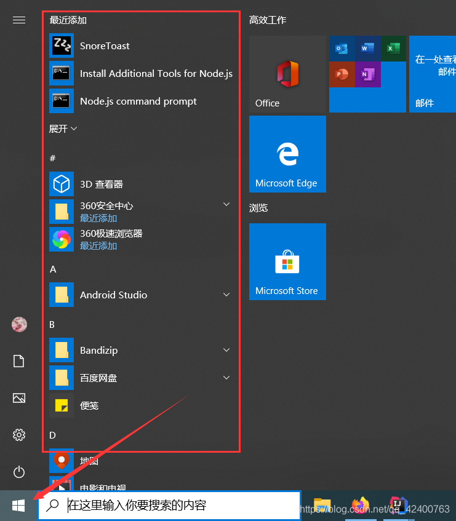The width and height of the screenshot is (456, 521).
Task: Open Word from the Office apps tile
Action: pos(367,49)
